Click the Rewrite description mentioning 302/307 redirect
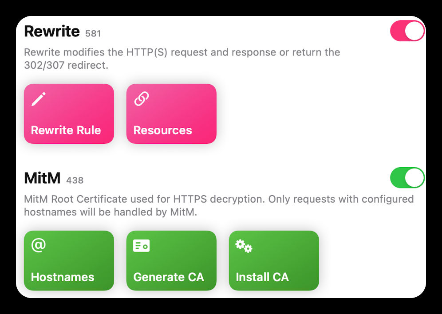Viewport: 442px width, 314px height. 182,59
